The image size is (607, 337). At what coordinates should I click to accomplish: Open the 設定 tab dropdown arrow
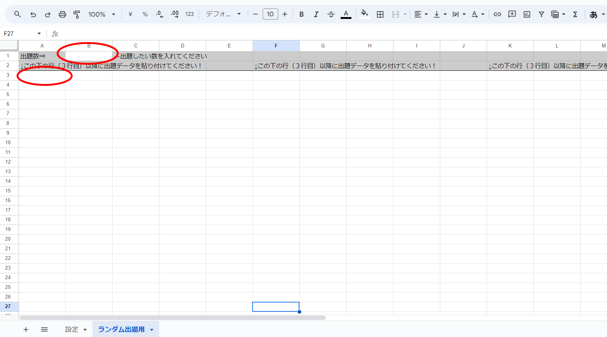click(85, 330)
